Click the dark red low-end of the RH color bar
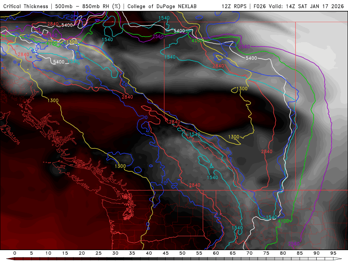Viewport: 348px width, 261px height. click(x=10, y=259)
